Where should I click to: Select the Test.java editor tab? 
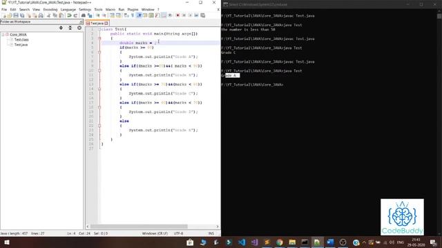pyautogui.click(x=97, y=23)
